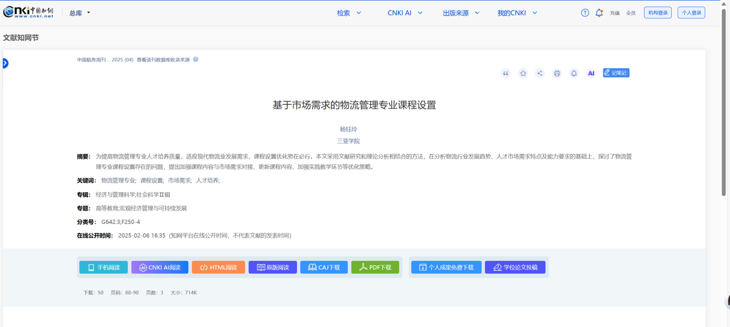Expand the 检索 menu
This screenshot has height=327, width=730.
click(x=349, y=13)
